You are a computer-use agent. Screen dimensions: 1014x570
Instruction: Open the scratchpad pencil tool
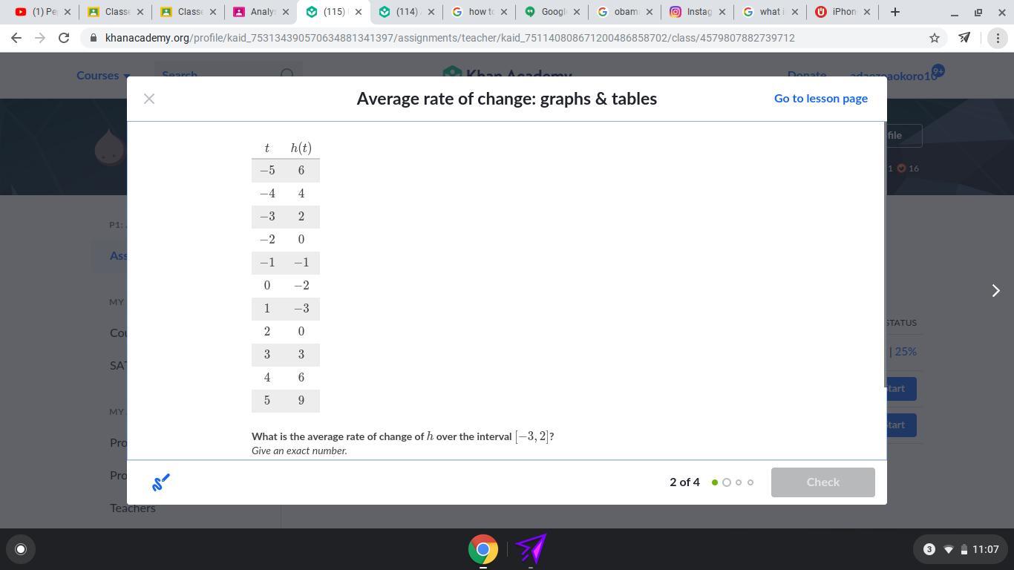tap(161, 482)
